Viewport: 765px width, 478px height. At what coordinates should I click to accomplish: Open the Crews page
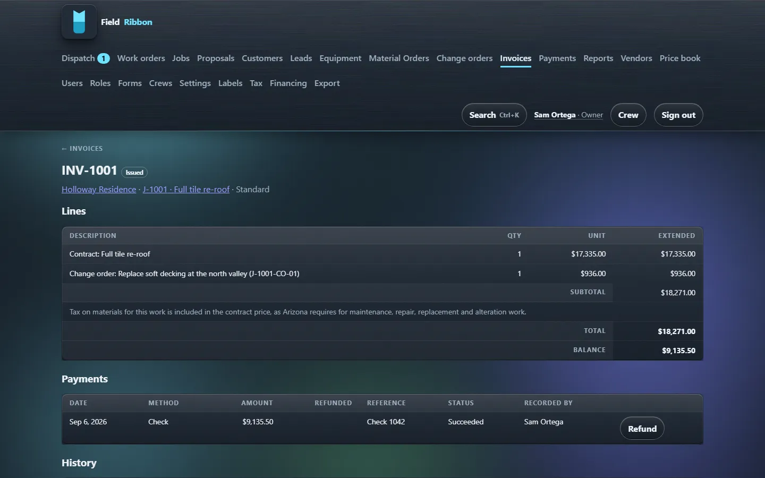[160, 83]
